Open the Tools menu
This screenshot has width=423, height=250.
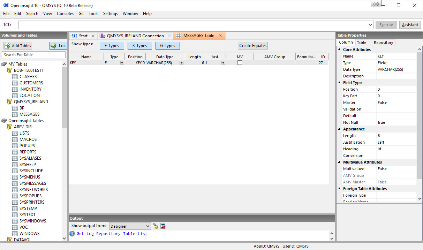click(x=93, y=14)
